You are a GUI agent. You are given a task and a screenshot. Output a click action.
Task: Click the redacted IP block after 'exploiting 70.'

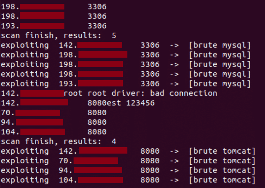point(96,161)
